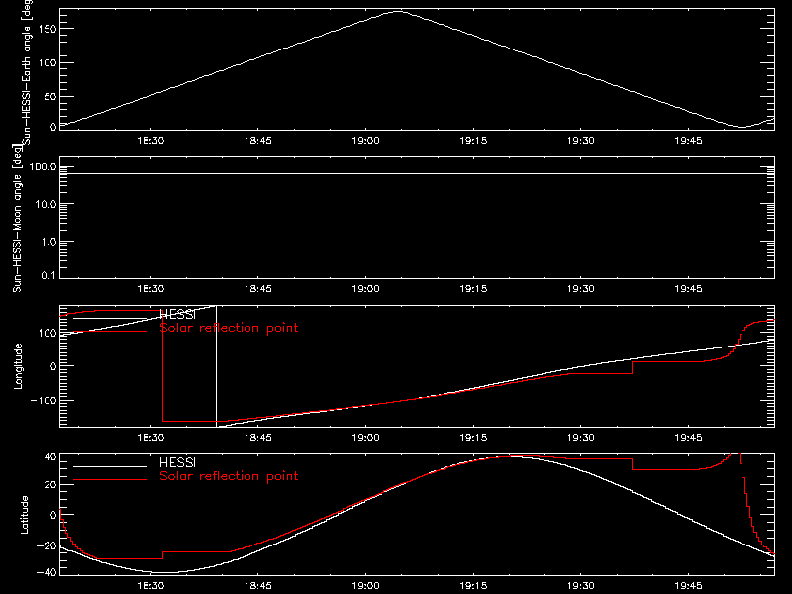Viewport: 792px width, 594px height.
Task: Click white HESSI legend line in Longitude plot
Action: (110, 318)
